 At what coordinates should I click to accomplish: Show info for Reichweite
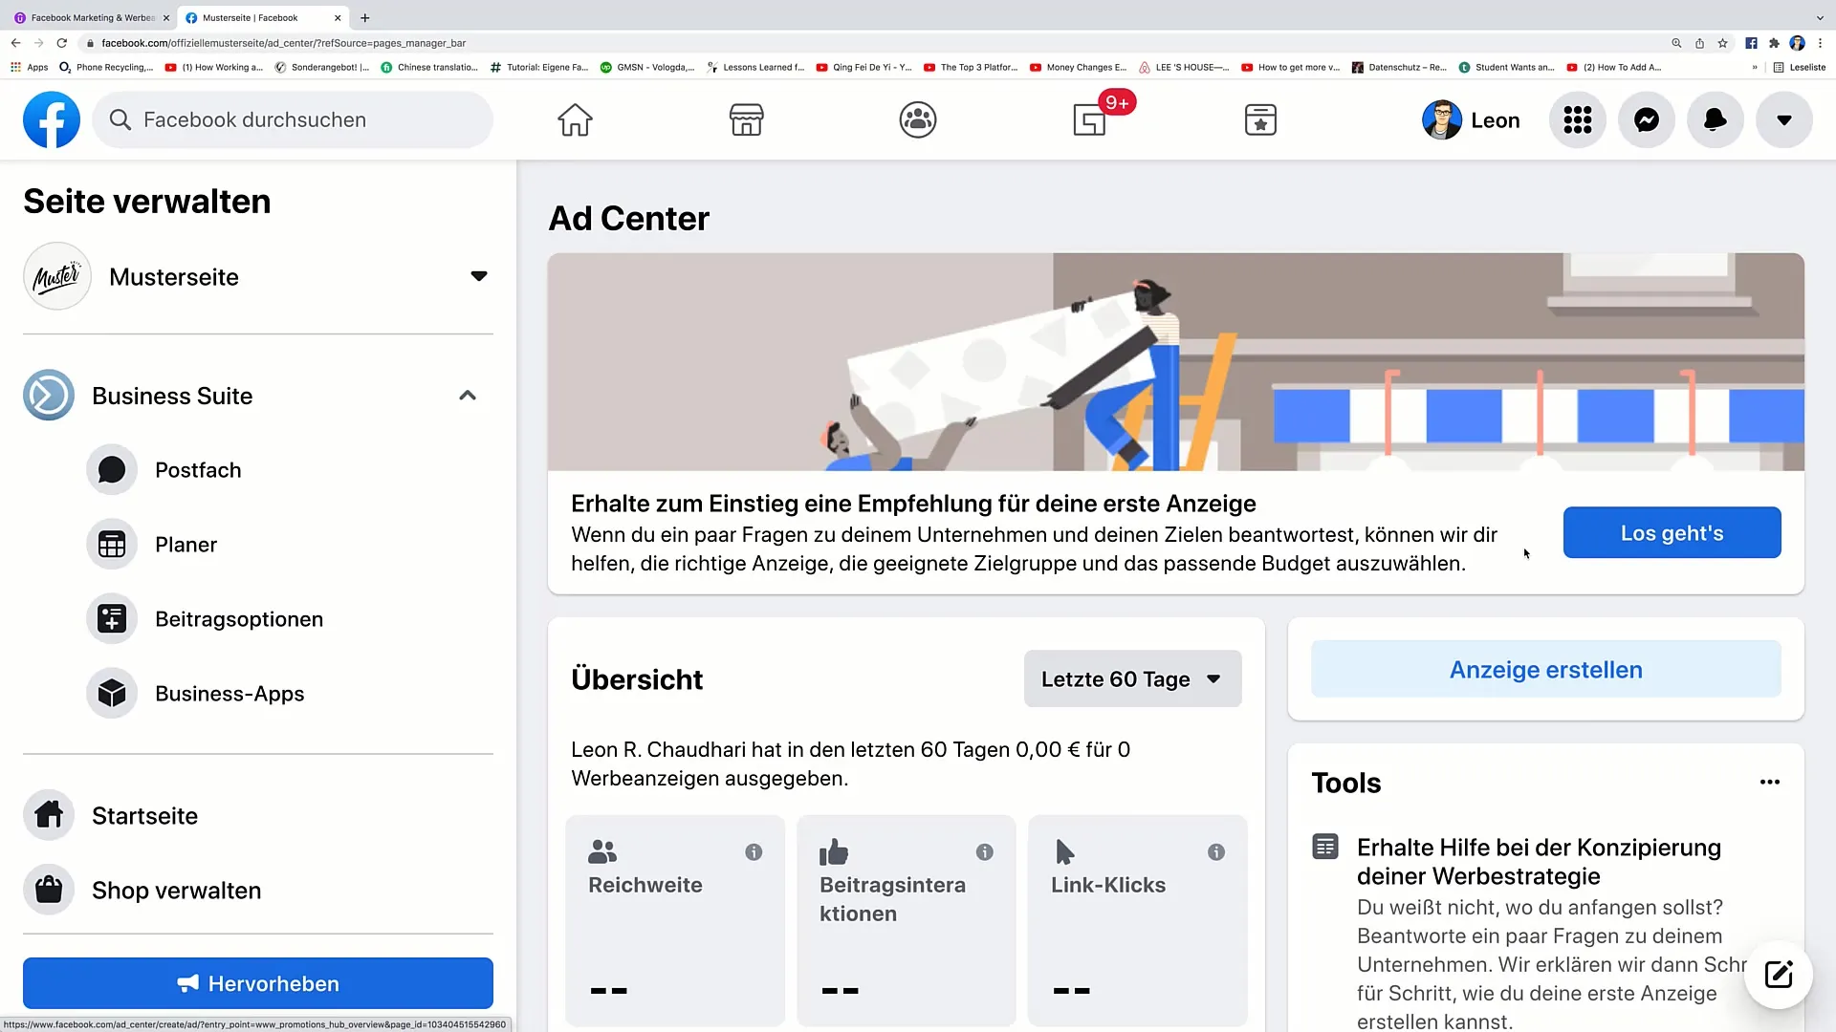point(754,852)
